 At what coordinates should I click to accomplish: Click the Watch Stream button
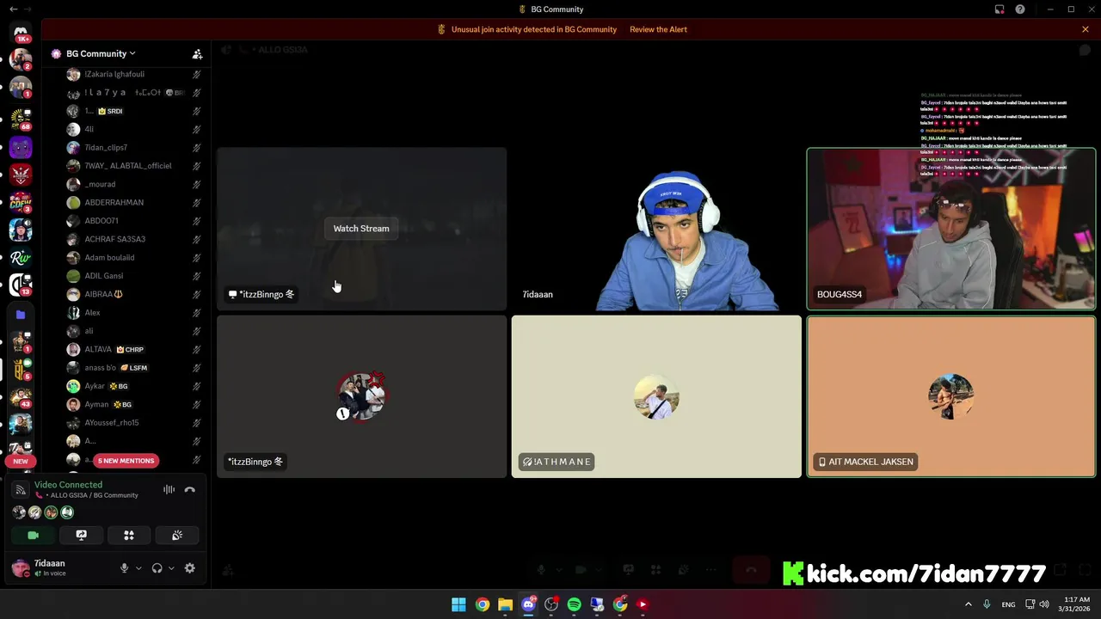point(361,229)
